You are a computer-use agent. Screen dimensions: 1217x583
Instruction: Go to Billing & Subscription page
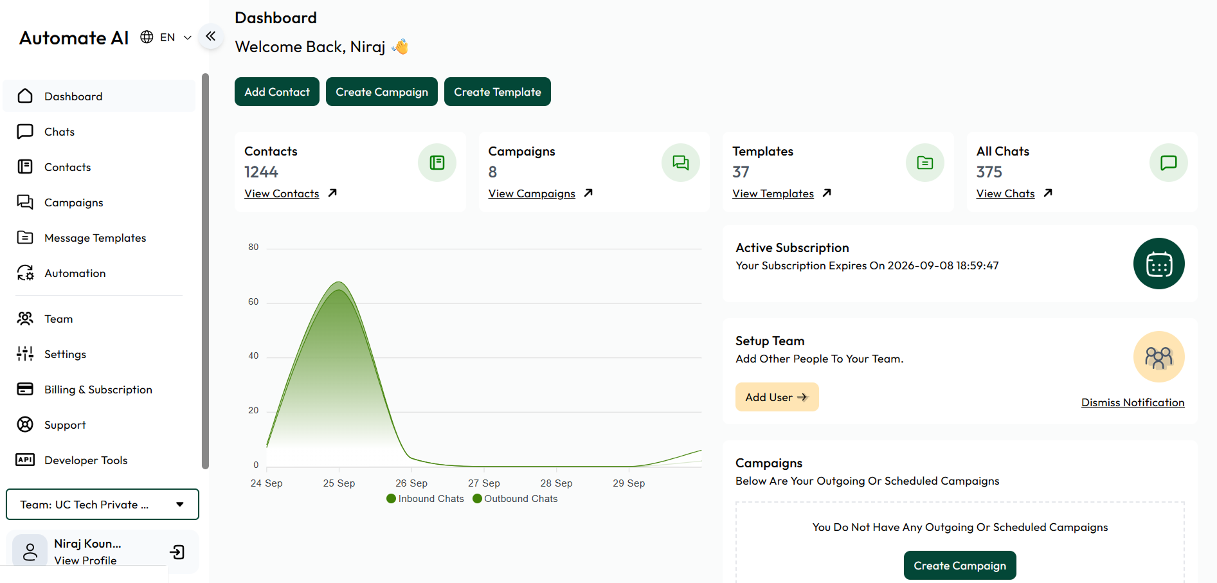tap(98, 390)
